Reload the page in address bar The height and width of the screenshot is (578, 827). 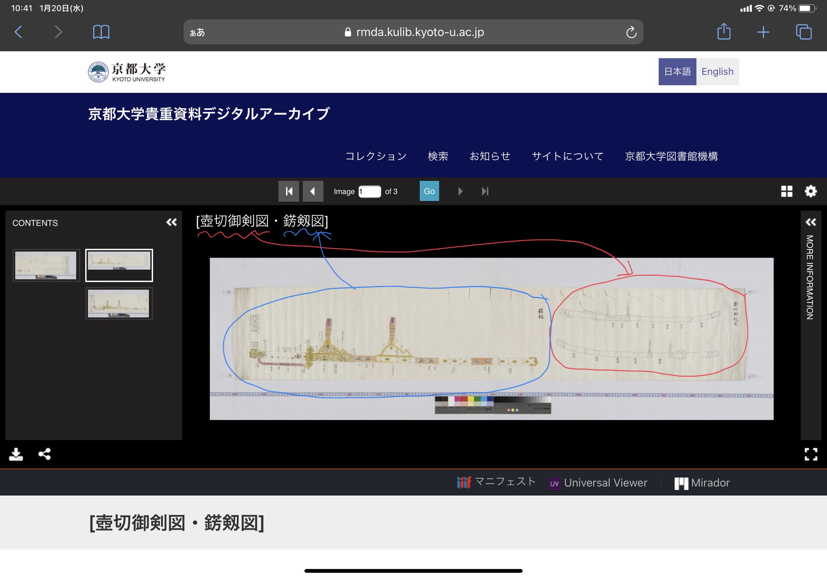(631, 32)
